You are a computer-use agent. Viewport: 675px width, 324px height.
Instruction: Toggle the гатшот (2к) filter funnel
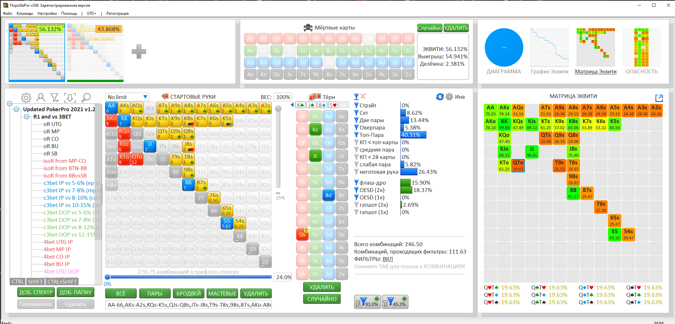[x=356, y=205]
